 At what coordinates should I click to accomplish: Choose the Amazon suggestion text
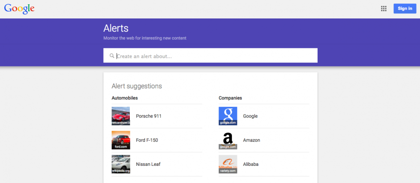click(252, 140)
